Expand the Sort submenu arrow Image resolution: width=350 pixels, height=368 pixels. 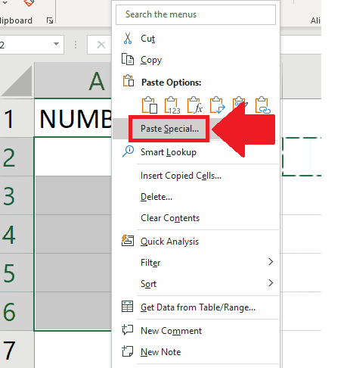271,283
